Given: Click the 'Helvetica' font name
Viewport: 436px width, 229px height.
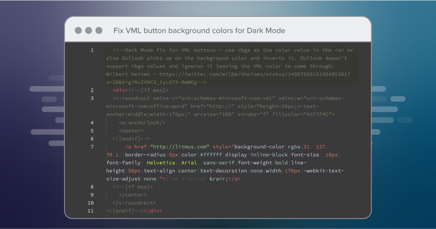Looking at the screenshot, I should click(161, 163).
